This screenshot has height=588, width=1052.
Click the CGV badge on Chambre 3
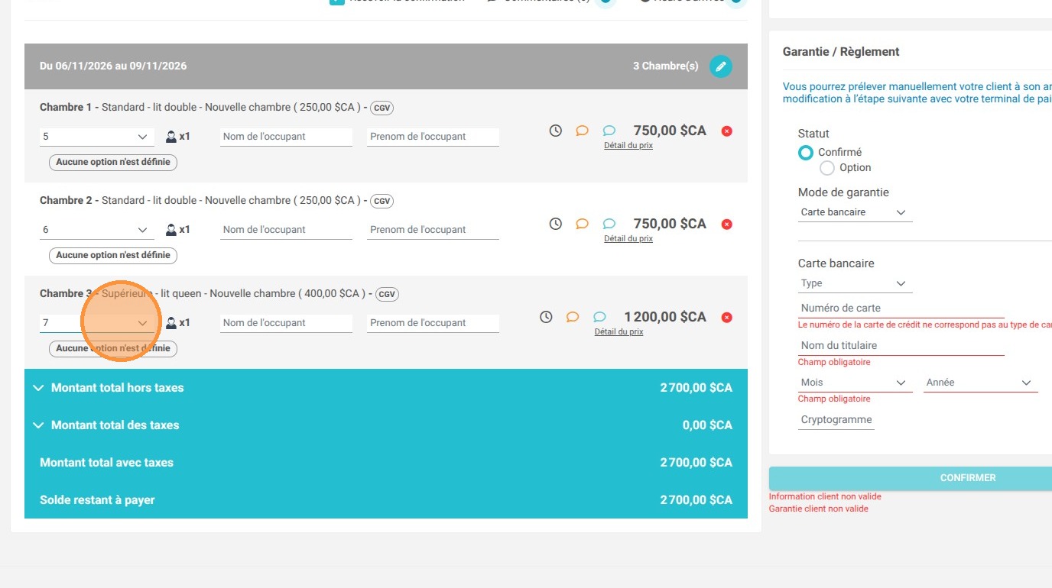pyautogui.click(x=388, y=294)
